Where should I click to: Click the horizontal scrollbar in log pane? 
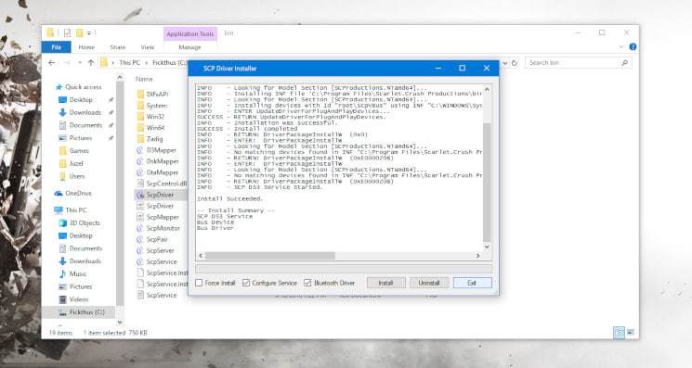[x=339, y=256]
